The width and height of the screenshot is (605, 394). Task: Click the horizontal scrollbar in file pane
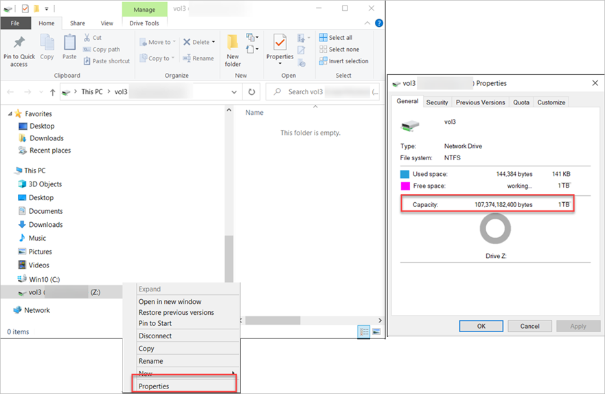pyautogui.click(x=273, y=320)
